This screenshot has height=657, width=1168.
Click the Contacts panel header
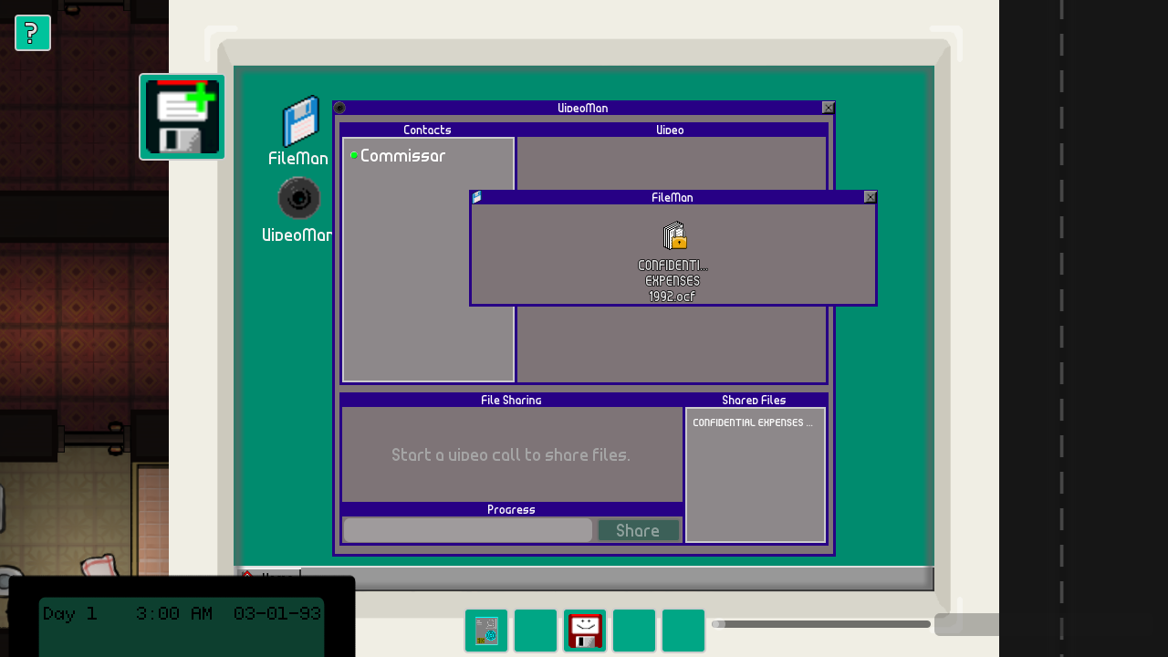427,130
